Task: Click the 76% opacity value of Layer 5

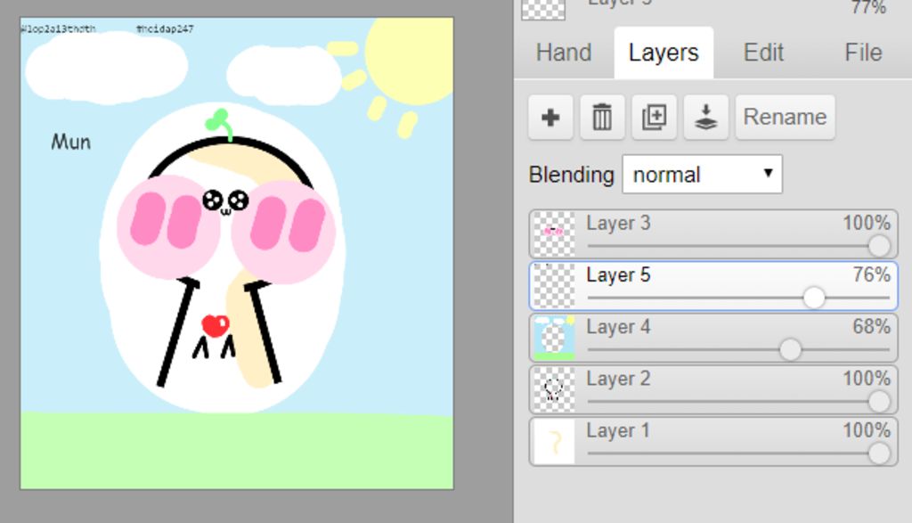Action: pos(871,274)
